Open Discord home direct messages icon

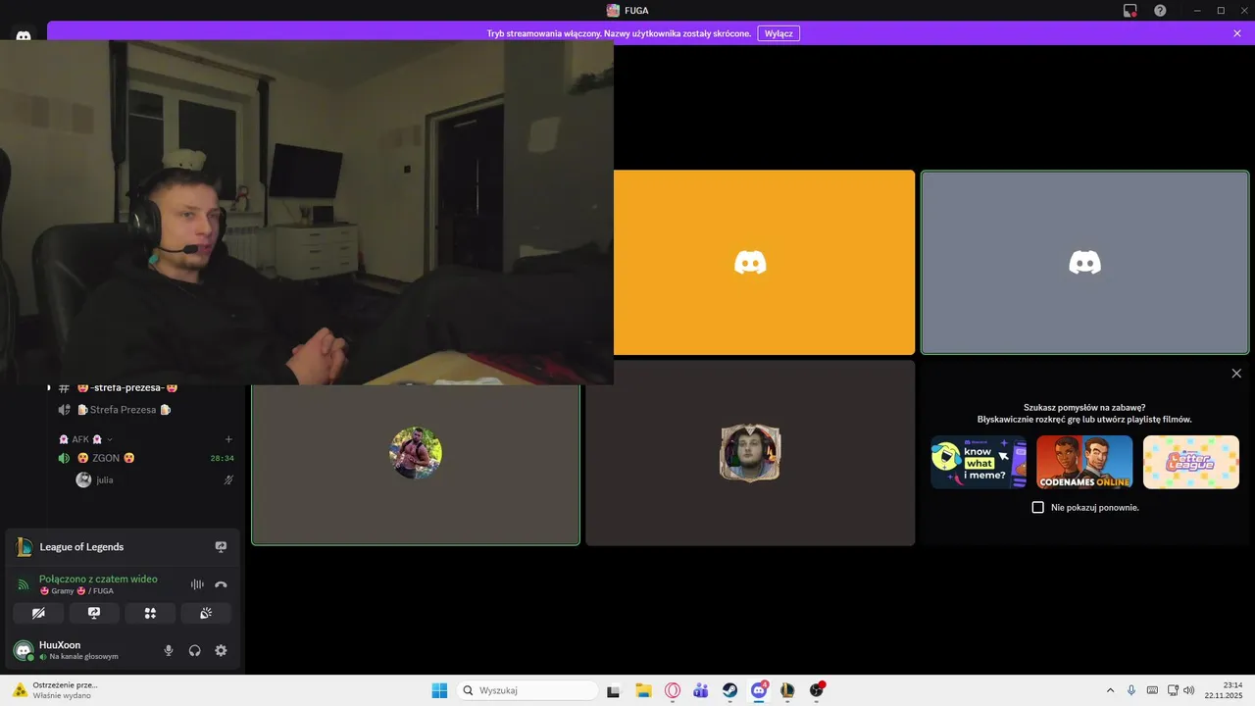[x=24, y=35]
